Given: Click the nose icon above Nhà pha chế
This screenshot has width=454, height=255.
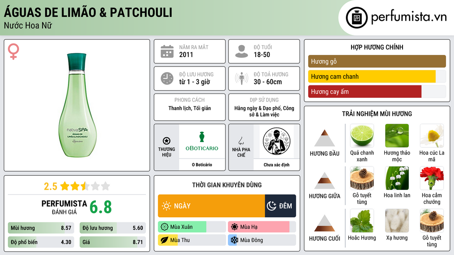Looking at the screenshot, I should (241, 141).
